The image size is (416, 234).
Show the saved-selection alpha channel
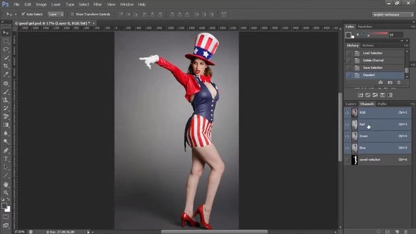[347, 160]
